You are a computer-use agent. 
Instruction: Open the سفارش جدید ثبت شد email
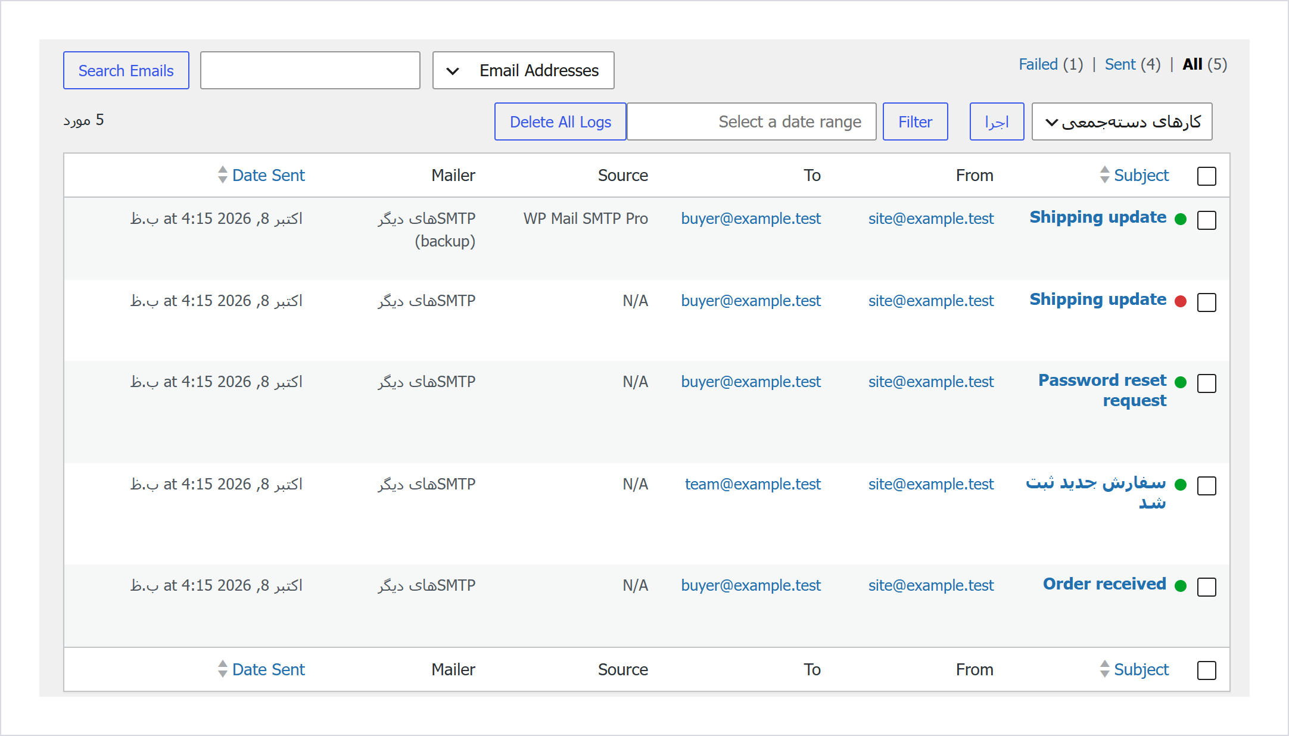click(1095, 493)
